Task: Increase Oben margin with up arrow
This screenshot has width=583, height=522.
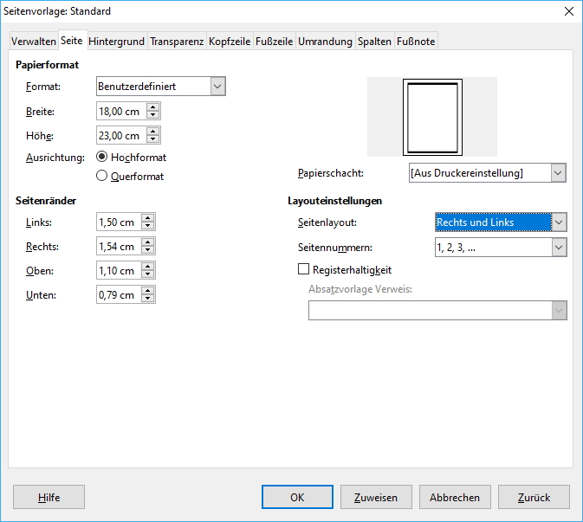Action: pyautogui.click(x=148, y=267)
